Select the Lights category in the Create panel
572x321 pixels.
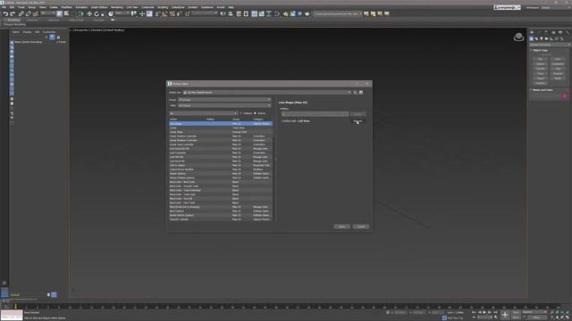point(542,38)
